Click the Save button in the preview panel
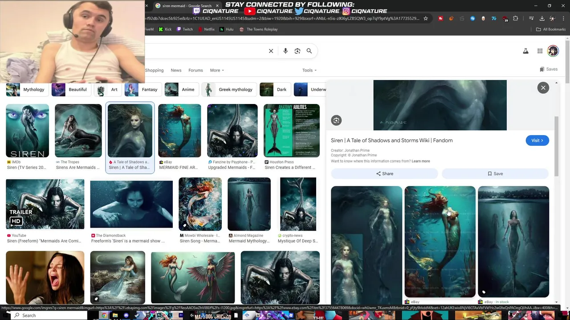Screen dimensions: 570x320 pos(495,174)
